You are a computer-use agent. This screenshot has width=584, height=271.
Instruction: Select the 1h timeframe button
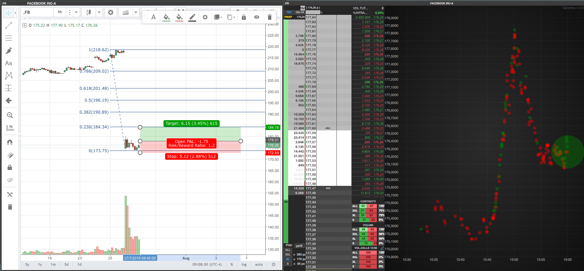pos(60,12)
